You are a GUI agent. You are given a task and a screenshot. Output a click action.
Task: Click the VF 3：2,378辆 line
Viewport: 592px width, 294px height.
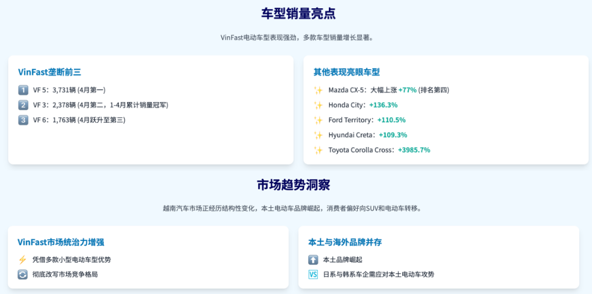pyautogui.click(x=100, y=105)
